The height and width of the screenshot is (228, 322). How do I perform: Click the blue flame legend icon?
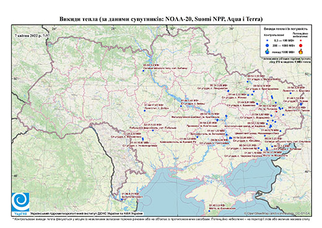tap(268, 51)
